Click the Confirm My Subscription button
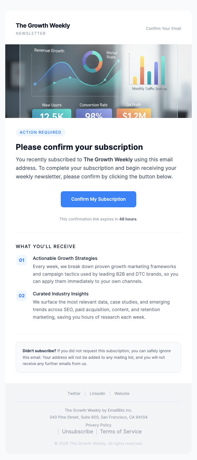Viewport: 197px width, 460px height. [98, 199]
